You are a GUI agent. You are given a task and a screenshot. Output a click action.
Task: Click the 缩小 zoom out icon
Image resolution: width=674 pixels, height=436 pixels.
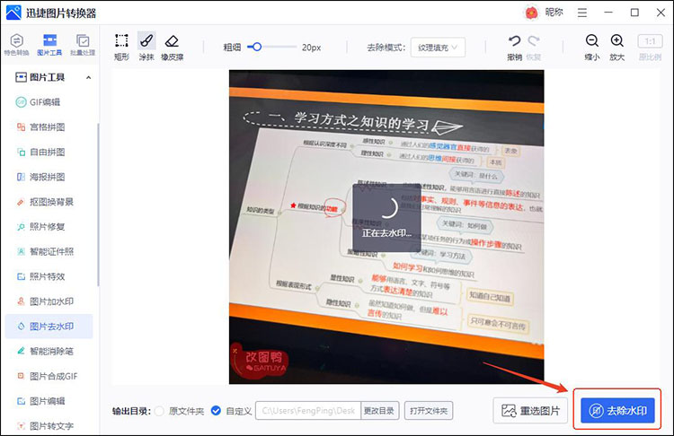point(592,45)
